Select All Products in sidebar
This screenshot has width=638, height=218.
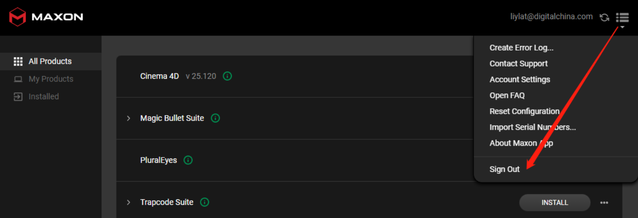51,61
